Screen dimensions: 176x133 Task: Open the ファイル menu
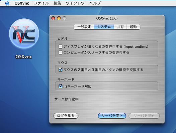click(41, 3)
